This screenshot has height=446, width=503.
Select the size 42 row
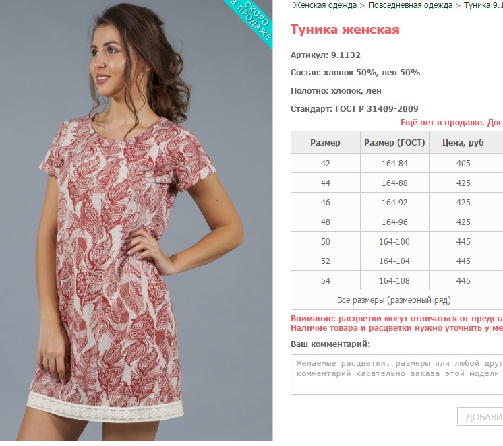(397, 163)
